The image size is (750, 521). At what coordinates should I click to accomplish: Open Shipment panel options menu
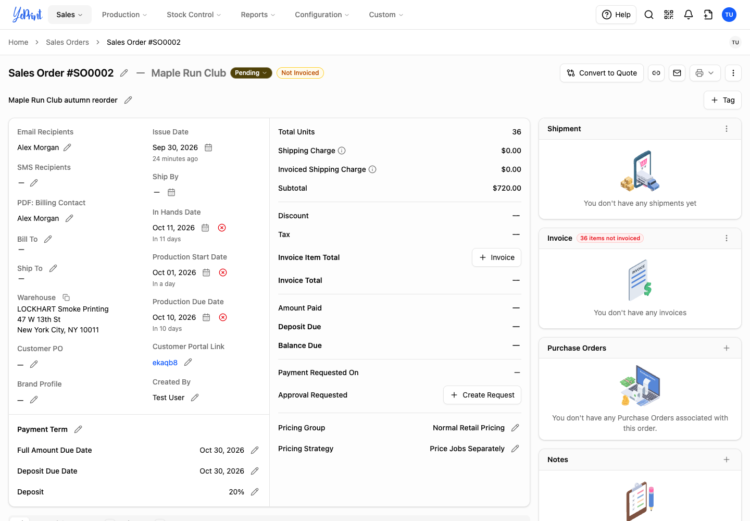pyautogui.click(x=727, y=129)
